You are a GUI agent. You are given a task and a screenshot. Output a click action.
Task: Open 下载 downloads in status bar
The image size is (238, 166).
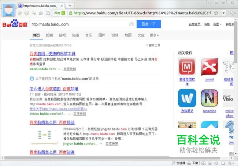tap(193, 163)
